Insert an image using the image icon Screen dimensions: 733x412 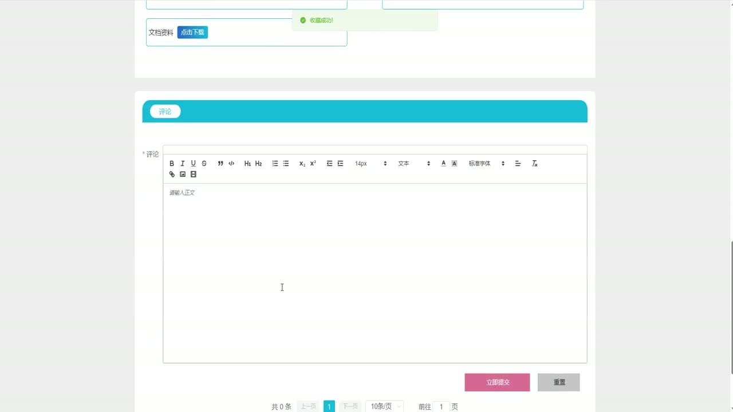click(x=183, y=175)
